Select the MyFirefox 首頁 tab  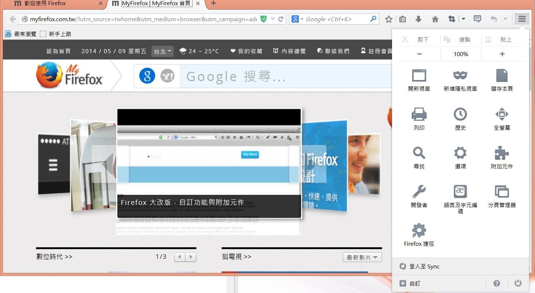click(156, 3)
